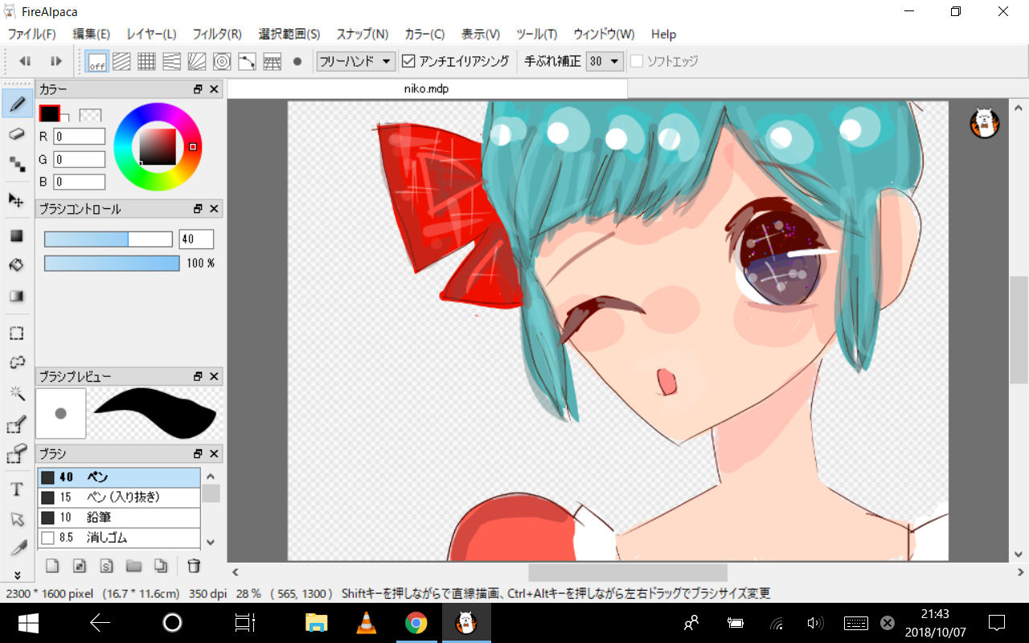
Task: Enable the concentric circle snap
Action: click(222, 61)
